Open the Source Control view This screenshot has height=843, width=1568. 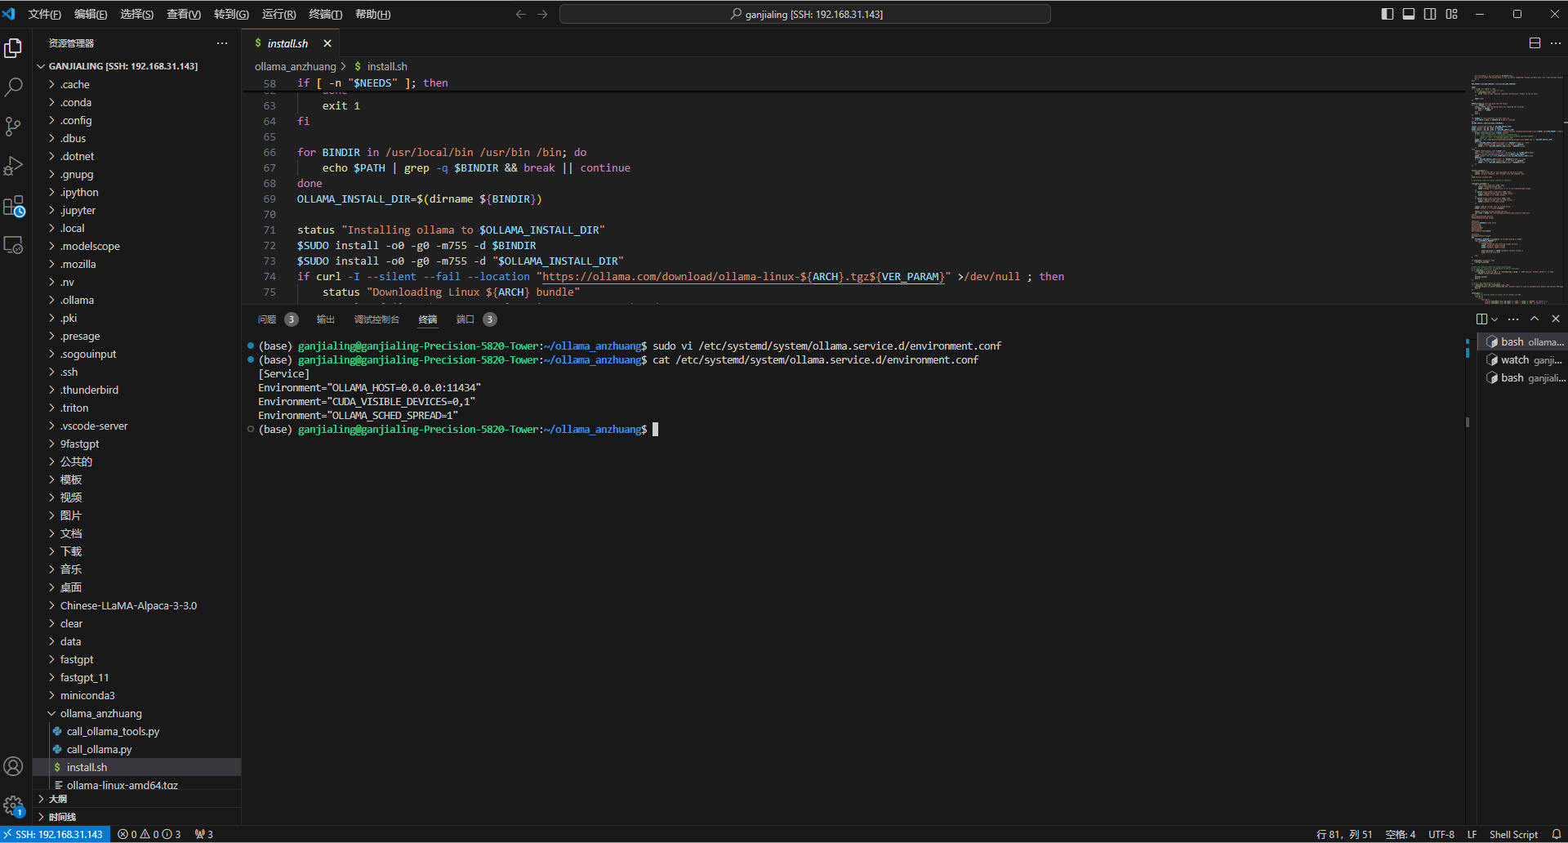pyautogui.click(x=13, y=126)
